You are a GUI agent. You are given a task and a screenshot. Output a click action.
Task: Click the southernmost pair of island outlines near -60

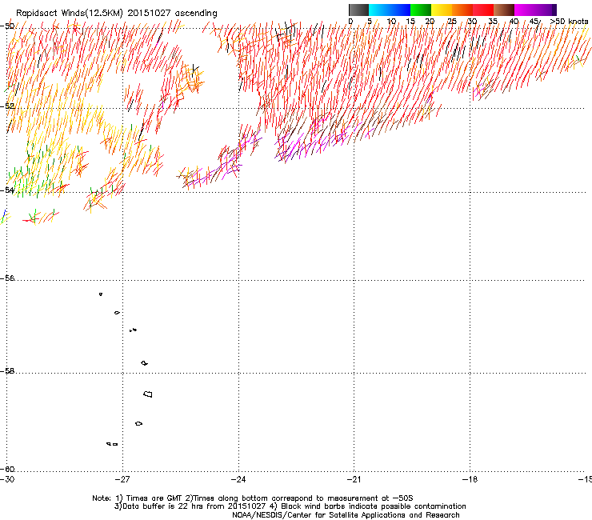[x=112, y=444]
